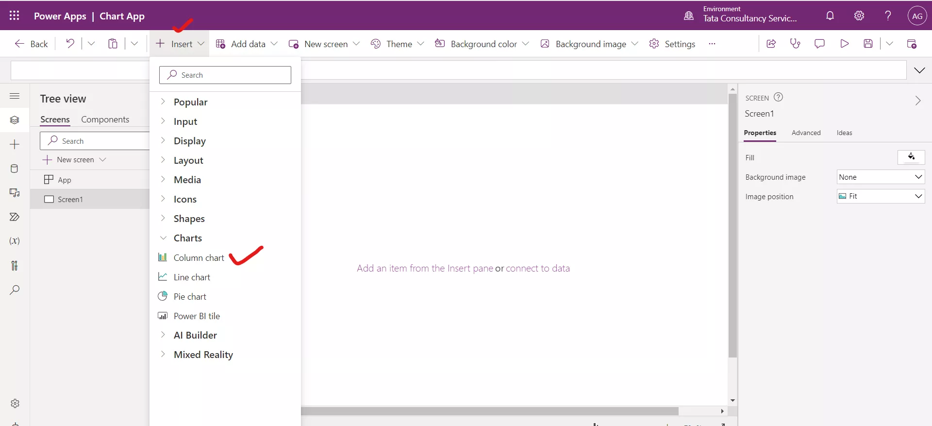Open the Comments icon
This screenshot has height=426, width=932.
coord(819,44)
